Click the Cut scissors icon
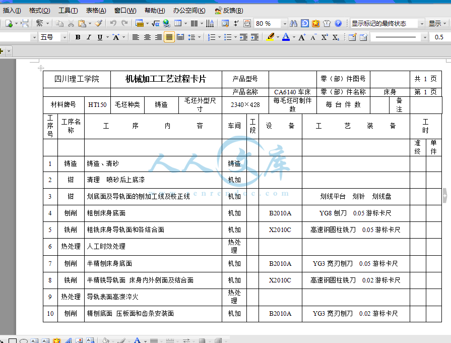Viewport: 451px width, 343px height. pos(71,23)
